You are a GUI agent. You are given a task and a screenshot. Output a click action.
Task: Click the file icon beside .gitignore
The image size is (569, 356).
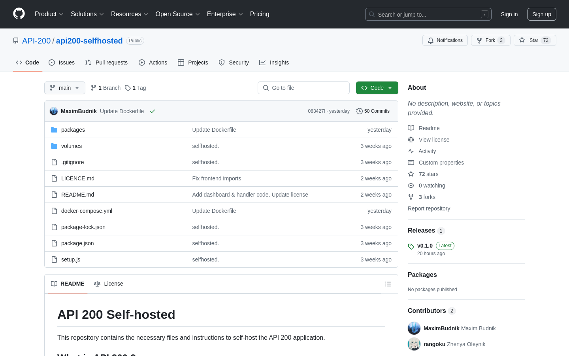click(54, 162)
